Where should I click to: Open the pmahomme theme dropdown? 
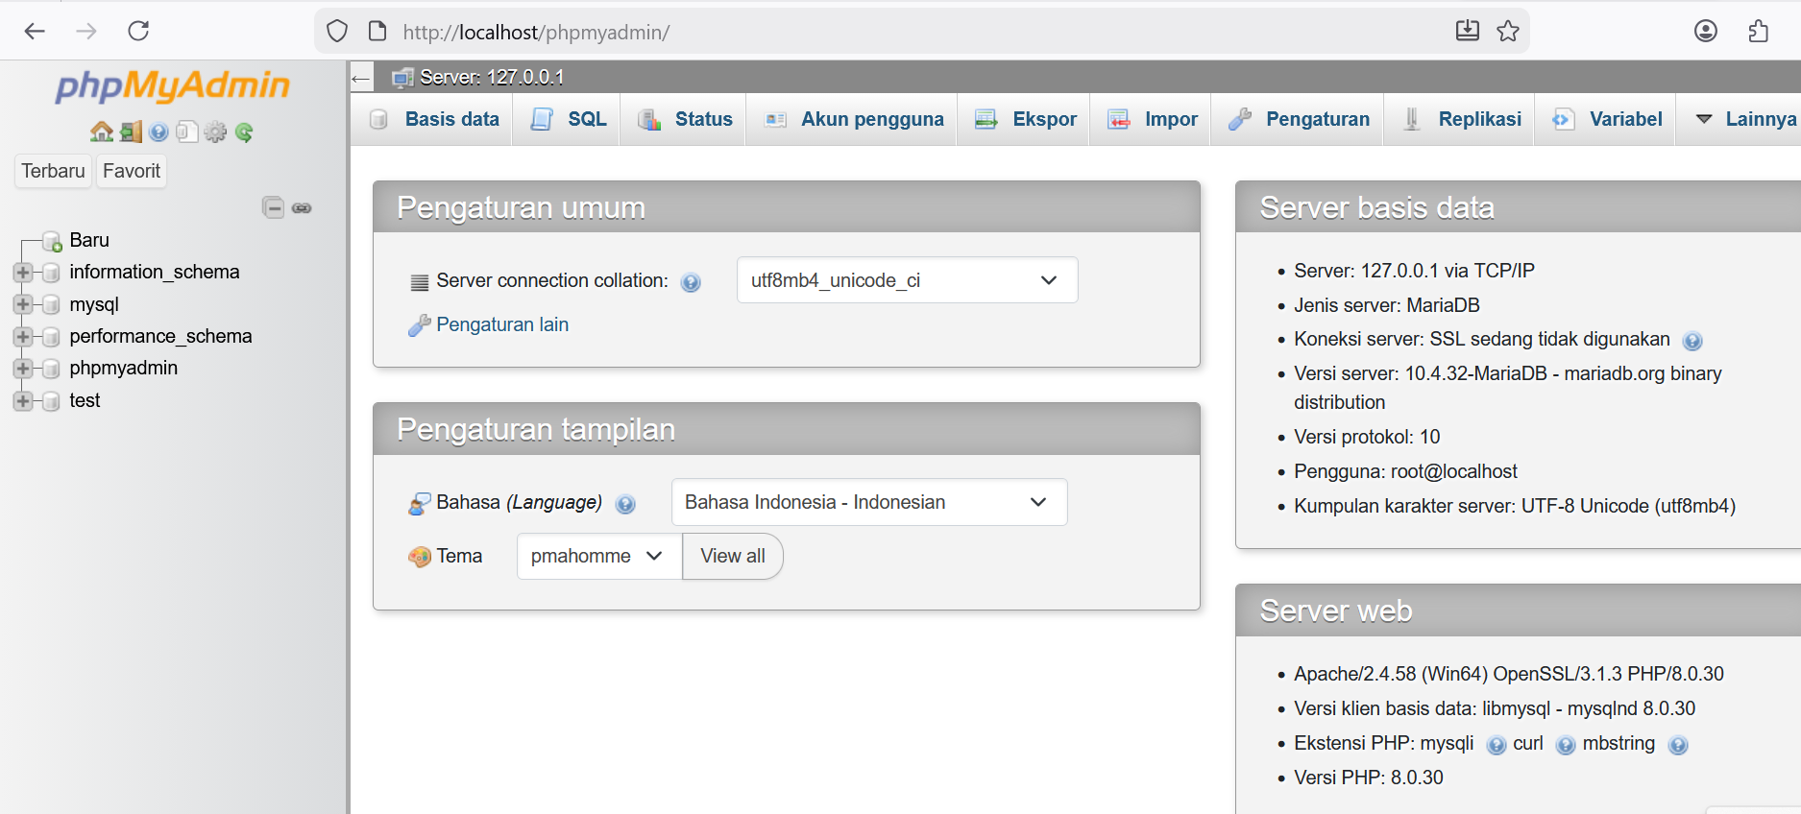pos(597,557)
